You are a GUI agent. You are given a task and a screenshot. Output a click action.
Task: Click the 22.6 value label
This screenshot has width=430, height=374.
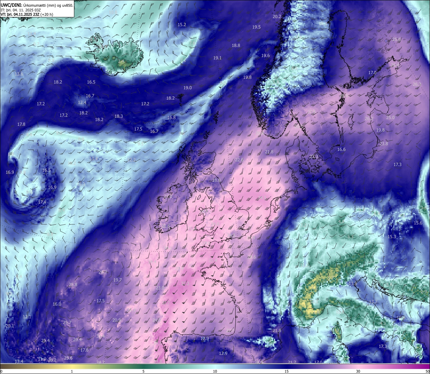click(239, 160)
